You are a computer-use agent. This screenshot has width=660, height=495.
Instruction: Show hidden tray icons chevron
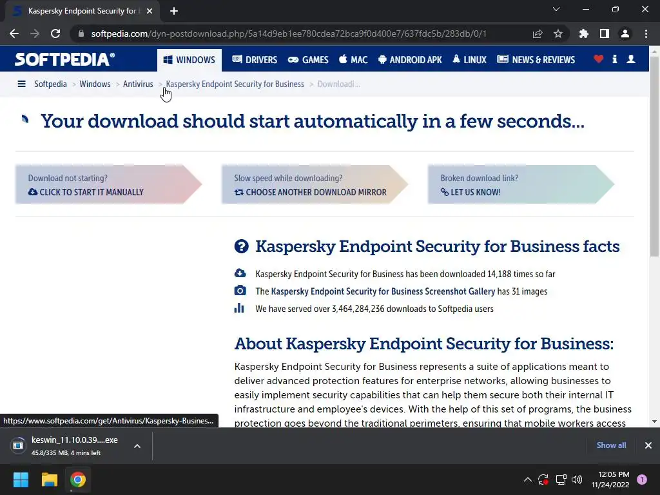[527, 480]
